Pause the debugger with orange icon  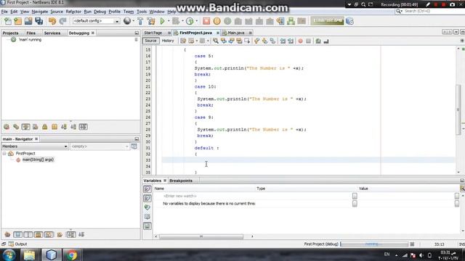(217, 21)
